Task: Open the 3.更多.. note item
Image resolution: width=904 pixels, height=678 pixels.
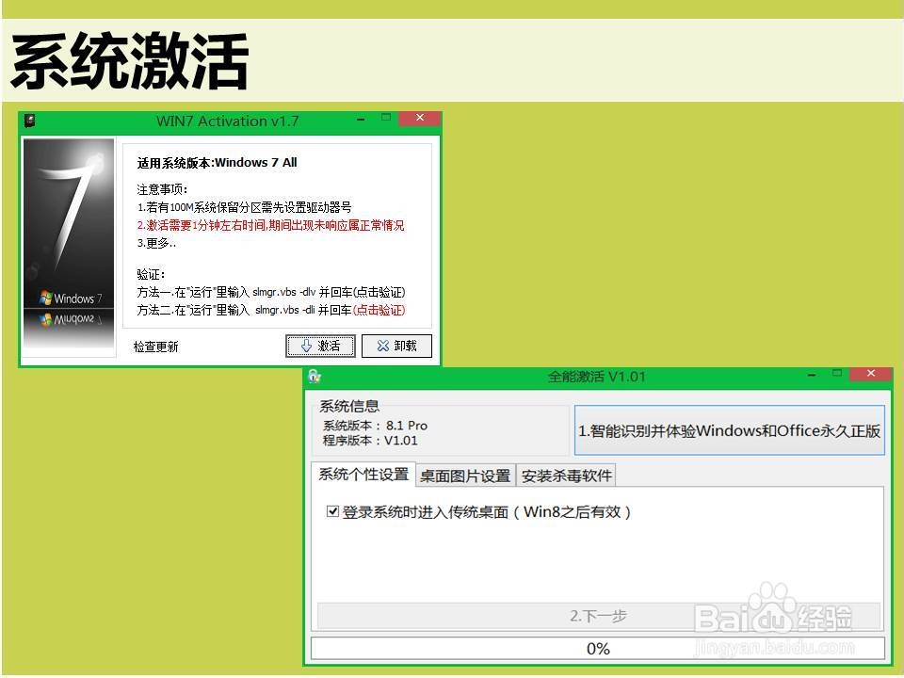Action: coord(156,243)
